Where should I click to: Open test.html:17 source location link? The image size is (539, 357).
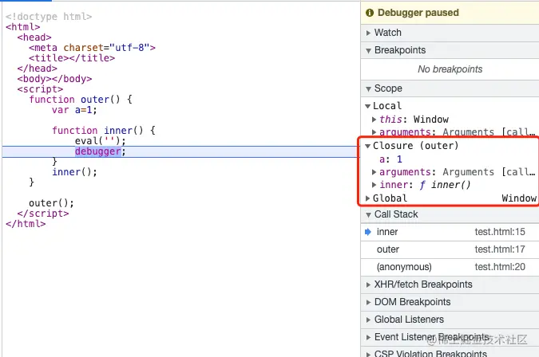[500, 249]
